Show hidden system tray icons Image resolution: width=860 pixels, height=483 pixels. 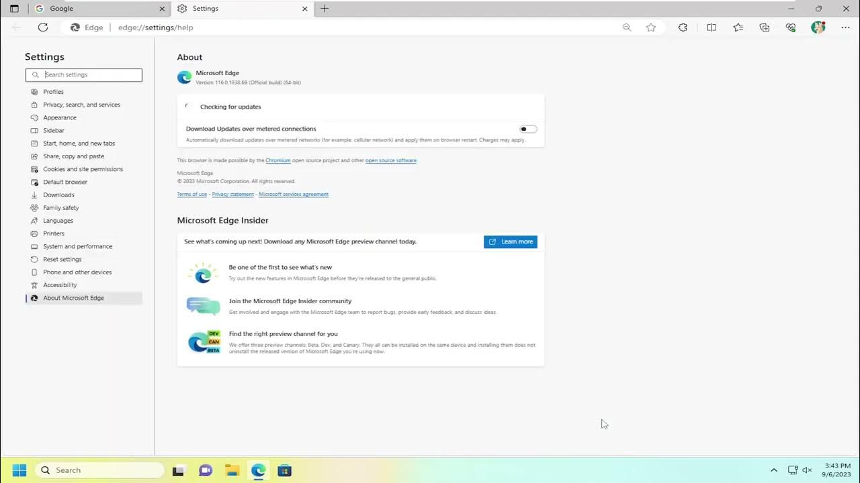773,470
